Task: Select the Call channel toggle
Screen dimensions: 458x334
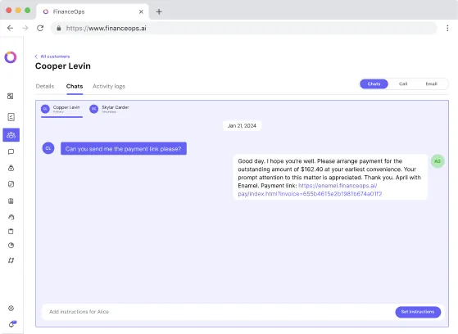Action: 403,83
